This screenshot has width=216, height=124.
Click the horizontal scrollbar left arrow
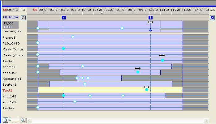tap(29, 120)
